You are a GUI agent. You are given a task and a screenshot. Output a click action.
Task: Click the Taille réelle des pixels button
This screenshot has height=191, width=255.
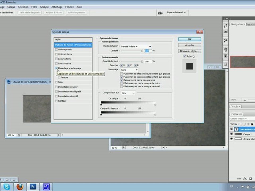pos(29,12)
